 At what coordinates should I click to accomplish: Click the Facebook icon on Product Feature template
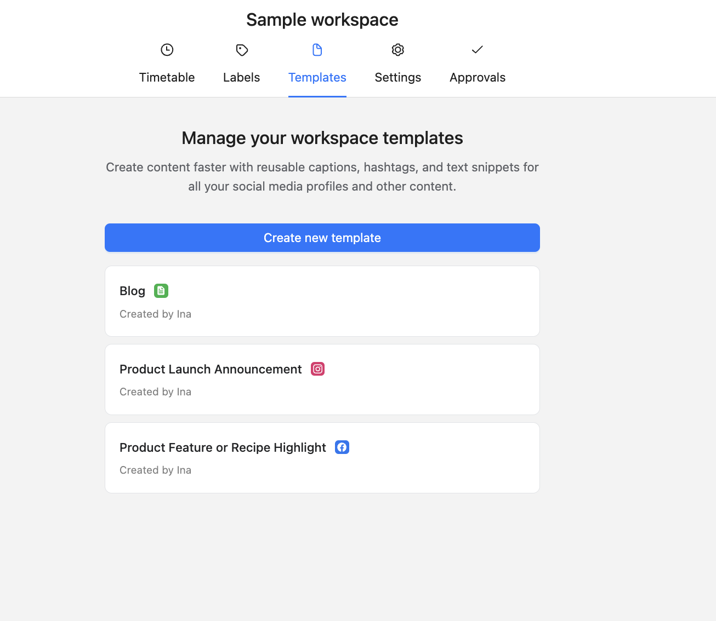342,447
